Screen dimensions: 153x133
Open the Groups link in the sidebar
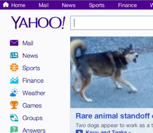coord(33,118)
